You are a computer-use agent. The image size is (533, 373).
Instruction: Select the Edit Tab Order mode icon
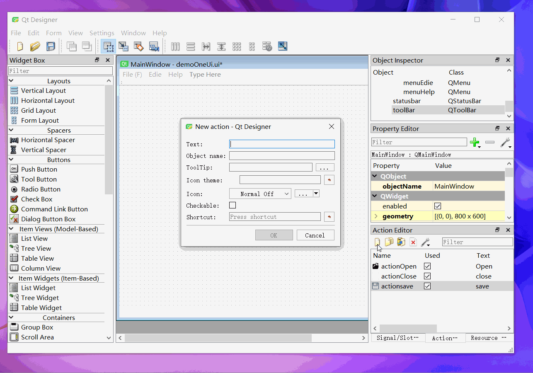point(154,46)
